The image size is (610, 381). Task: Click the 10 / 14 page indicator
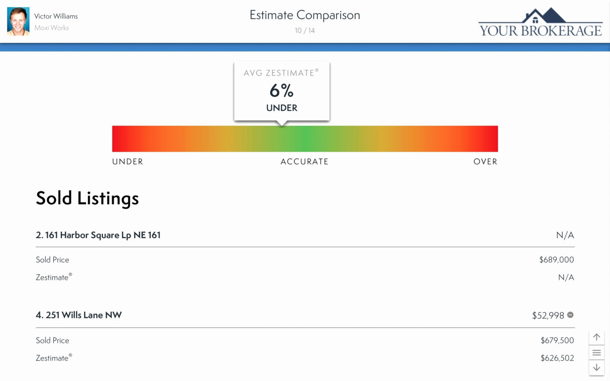pos(305,30)
